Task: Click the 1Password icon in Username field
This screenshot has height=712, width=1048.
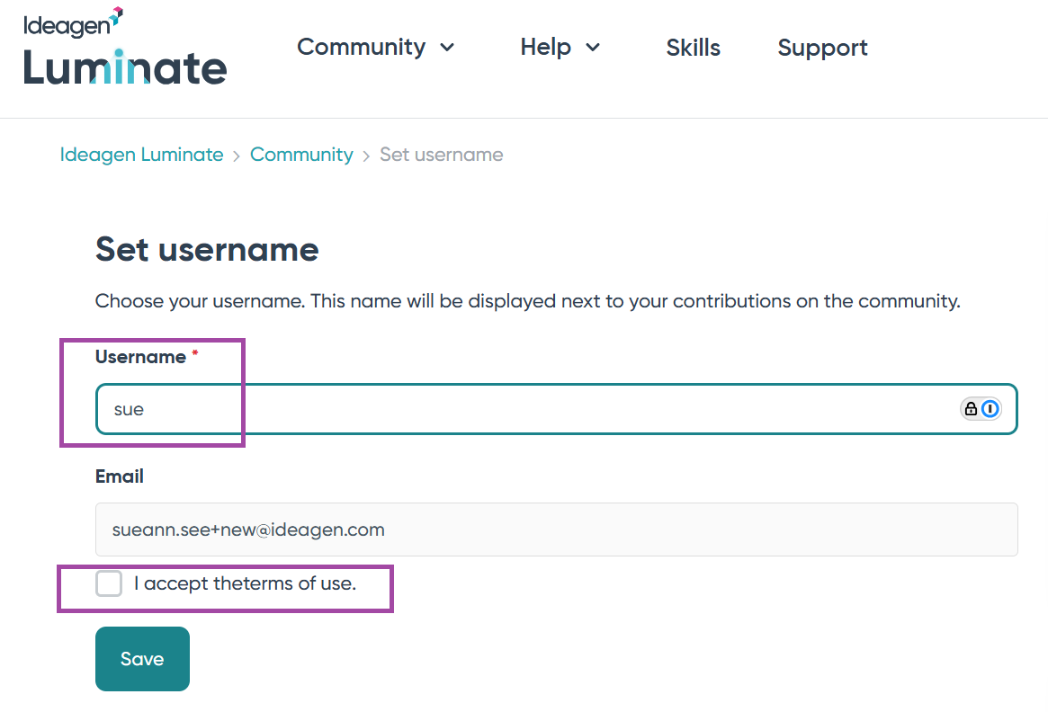Action: click(x=990, y=409)
